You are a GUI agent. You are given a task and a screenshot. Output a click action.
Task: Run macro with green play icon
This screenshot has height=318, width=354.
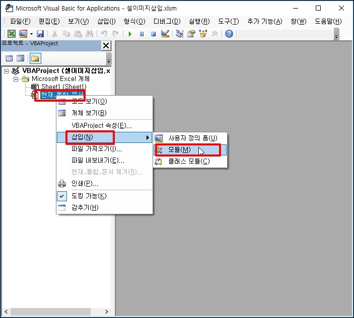[x=130, y=34]
